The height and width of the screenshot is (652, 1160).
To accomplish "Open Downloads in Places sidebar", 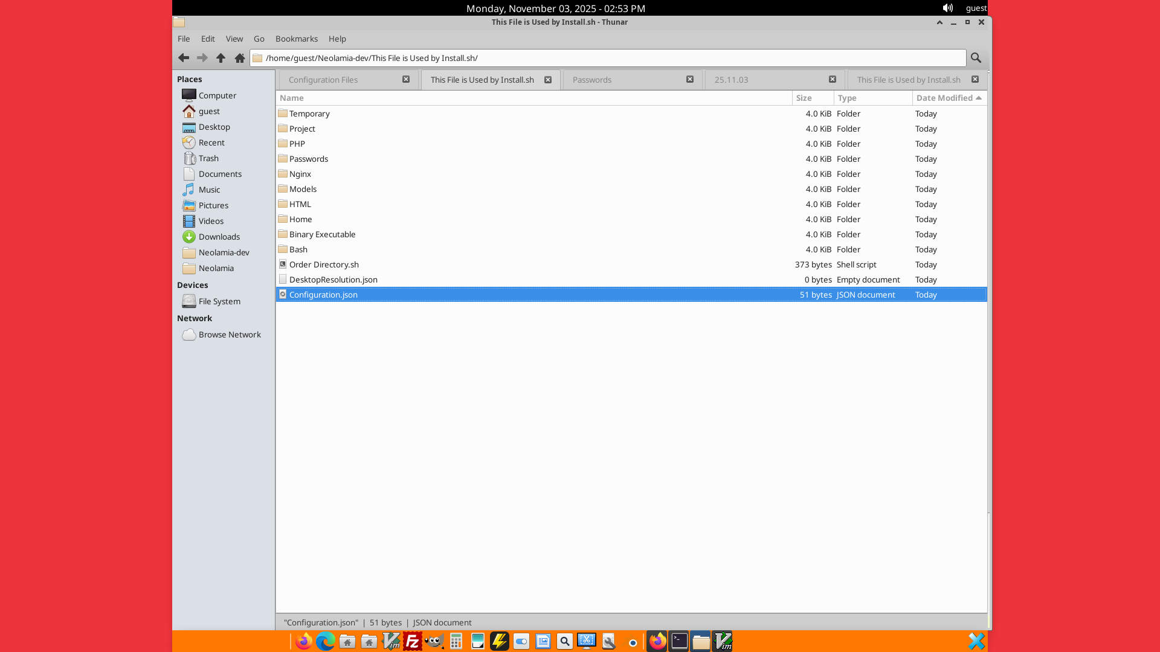I will [x=219, y=237].
